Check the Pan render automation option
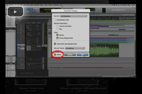Screen dimensions: 142x94 [x=57, y=29]
